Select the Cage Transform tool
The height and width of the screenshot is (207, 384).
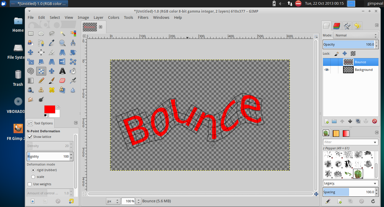tap(73, 62)
